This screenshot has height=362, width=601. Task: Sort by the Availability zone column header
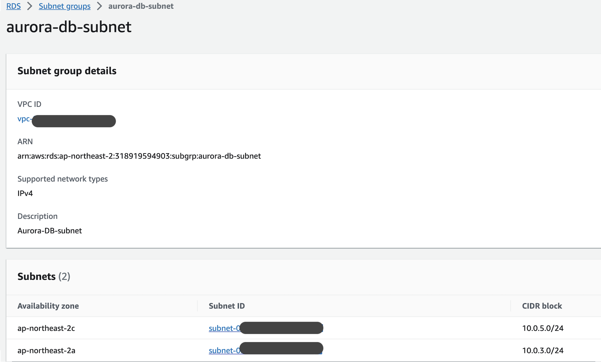pos(48,306)
